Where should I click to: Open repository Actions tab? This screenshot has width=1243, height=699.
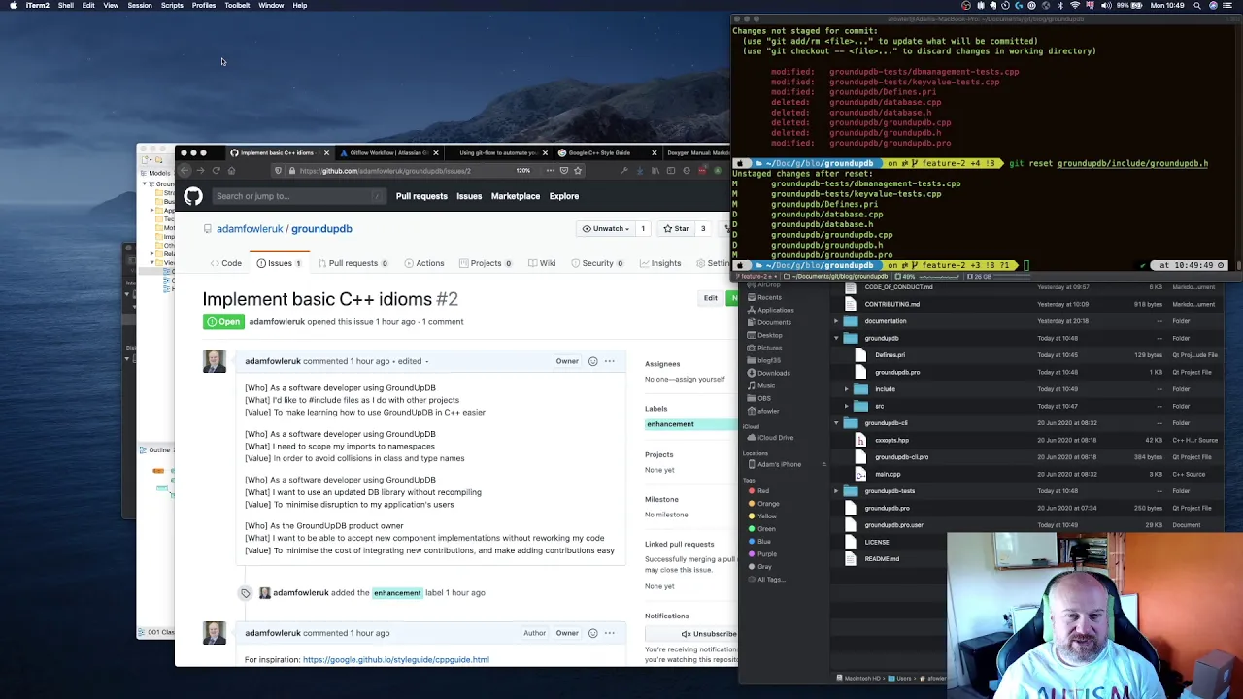[x=423, y=263]
